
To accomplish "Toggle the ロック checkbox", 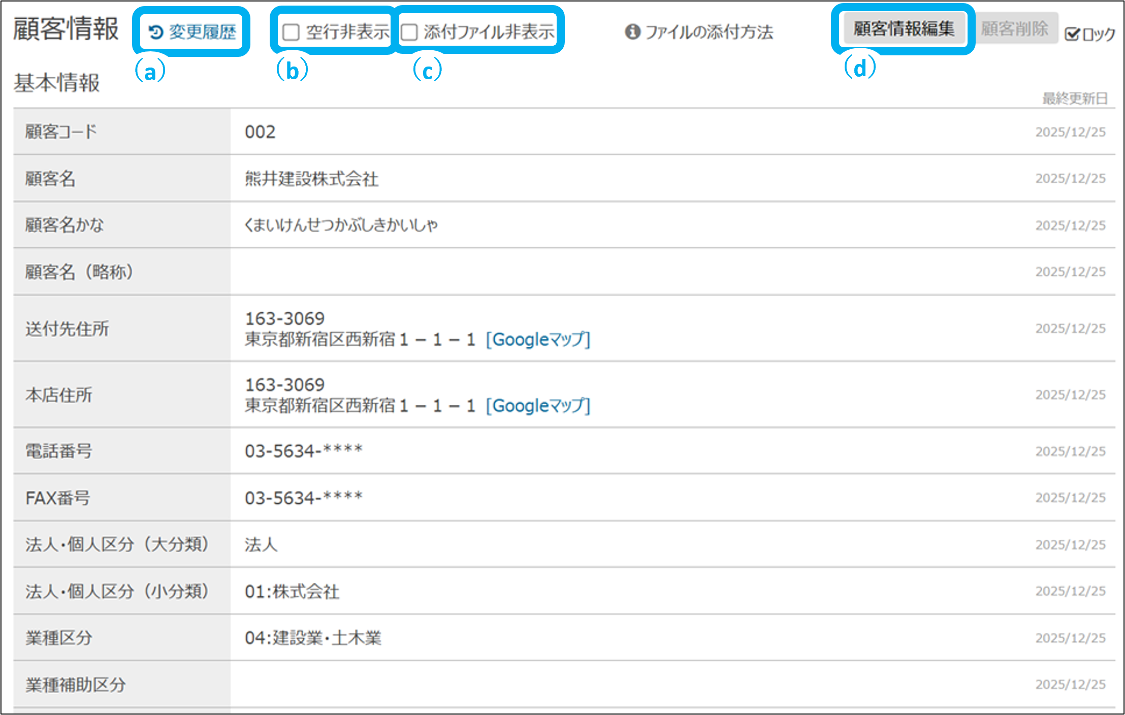I will tap(1072, 34).
